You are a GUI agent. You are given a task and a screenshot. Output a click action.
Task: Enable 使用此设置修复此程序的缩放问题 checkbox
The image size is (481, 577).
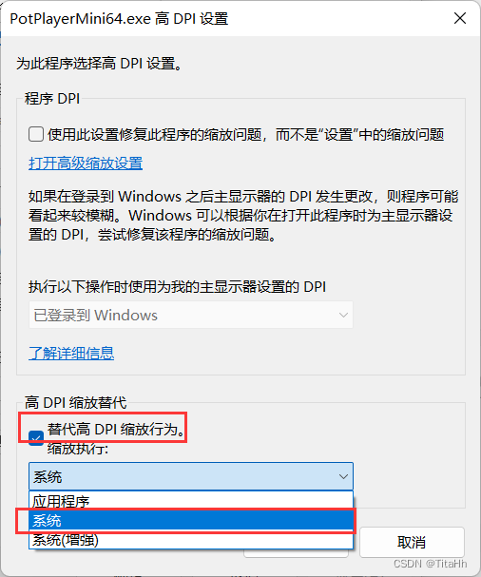36,134
